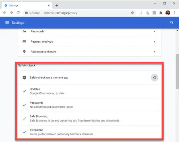Open Chrome three-dot menu

click(174, 13)
